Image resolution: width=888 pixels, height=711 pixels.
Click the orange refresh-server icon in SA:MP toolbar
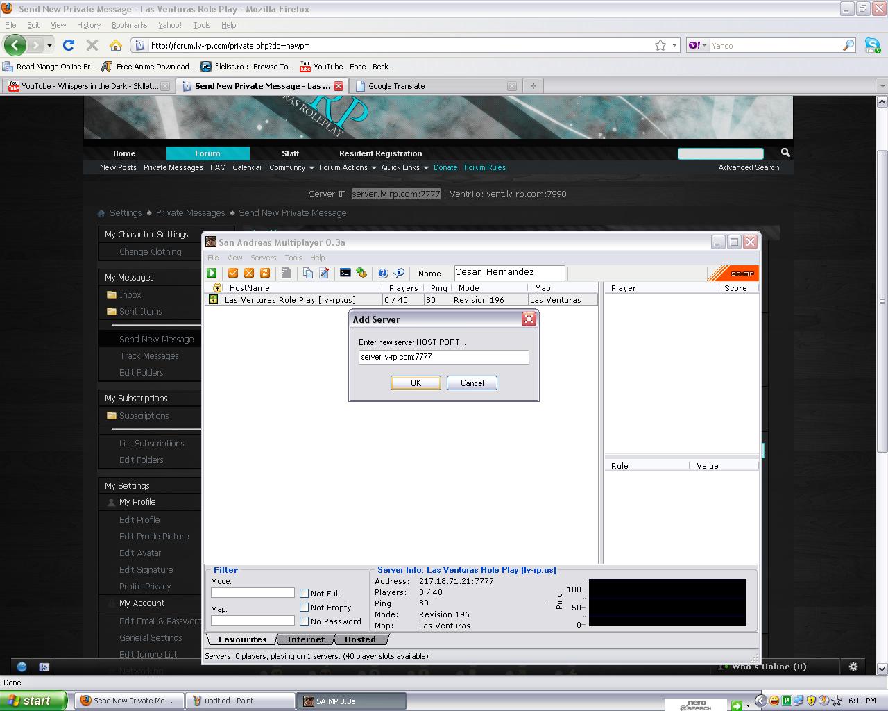click(264, 274)
